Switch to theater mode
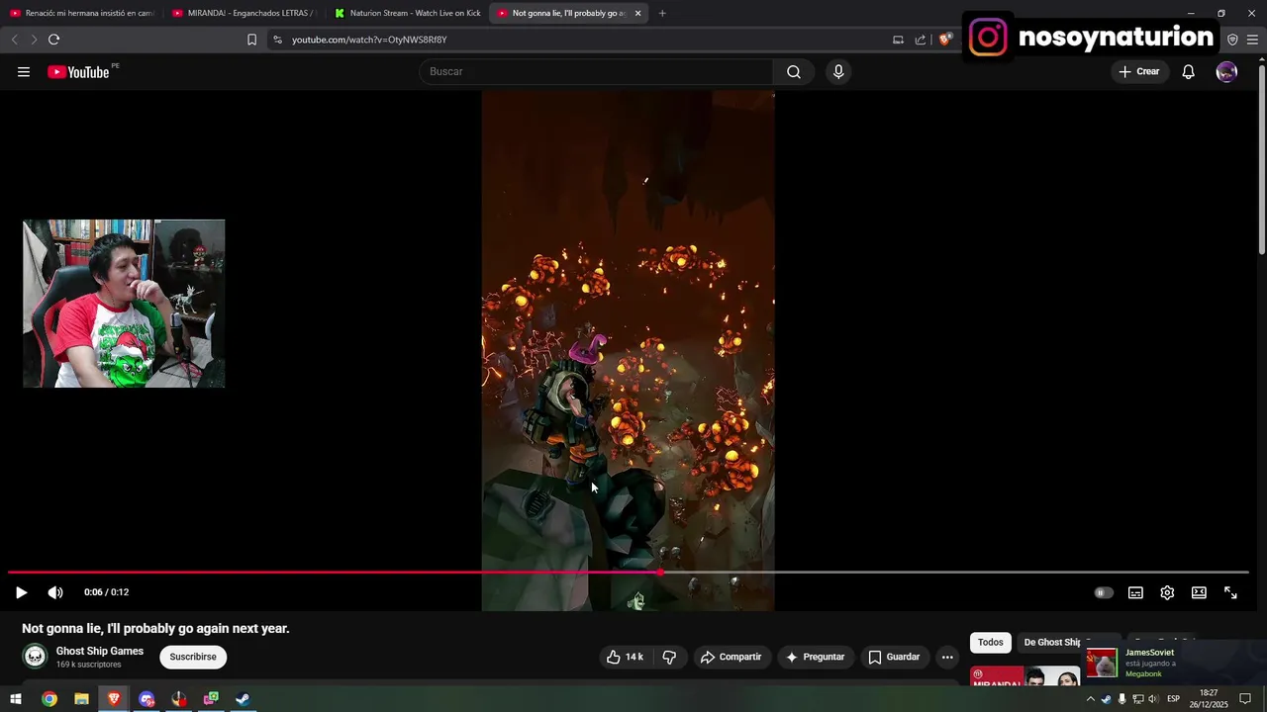 pos(1199,592)
